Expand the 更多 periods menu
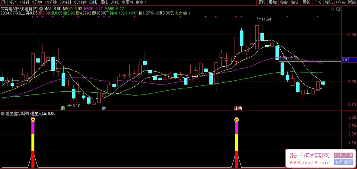Screen dimensions: 357x169 click(x=141, y=2)
